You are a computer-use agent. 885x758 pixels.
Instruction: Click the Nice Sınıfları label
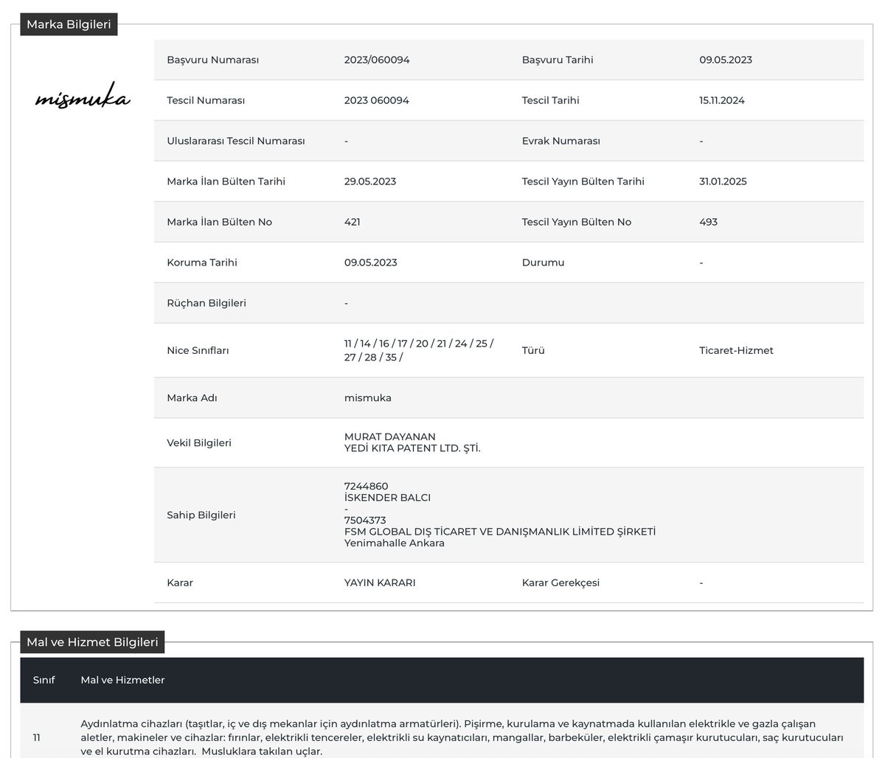click(x=198, y=350)
